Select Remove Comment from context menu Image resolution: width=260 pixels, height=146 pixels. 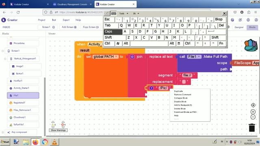pos(182,94)
